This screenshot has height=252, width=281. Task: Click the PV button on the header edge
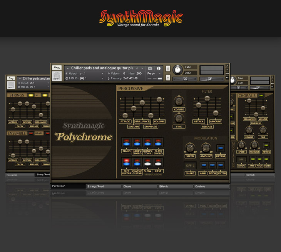click(x=227, y=78)
